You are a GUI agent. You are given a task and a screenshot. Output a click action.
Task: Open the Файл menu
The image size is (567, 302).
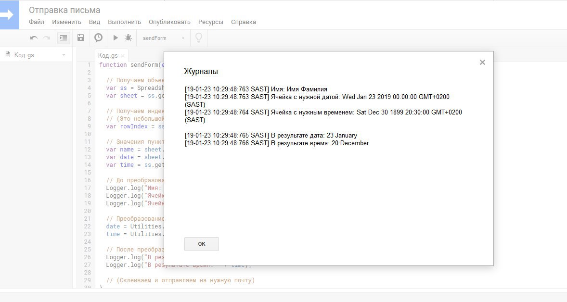(37, 22)
